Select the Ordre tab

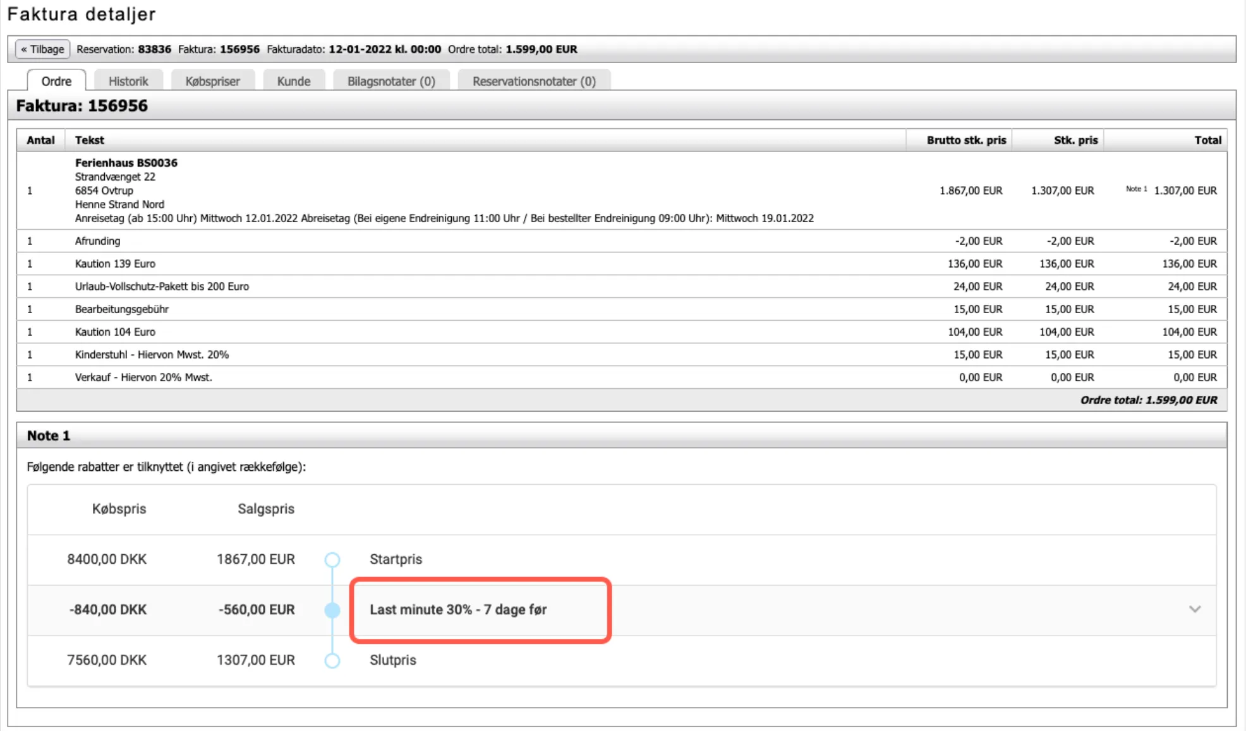click(x=56, y=81)
